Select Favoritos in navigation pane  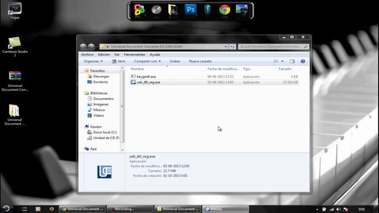click(97, 71)
